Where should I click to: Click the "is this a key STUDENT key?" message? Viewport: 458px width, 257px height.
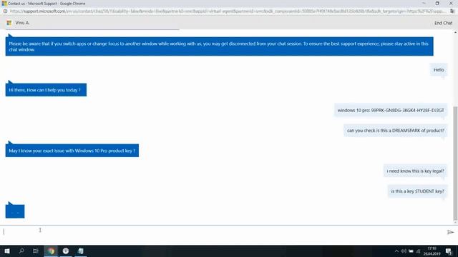[x=417, y=191]
